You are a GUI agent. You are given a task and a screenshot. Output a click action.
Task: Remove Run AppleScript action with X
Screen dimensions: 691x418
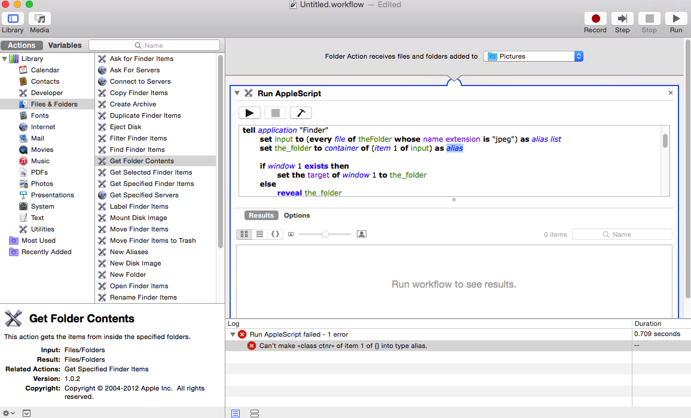pos(670,93)
